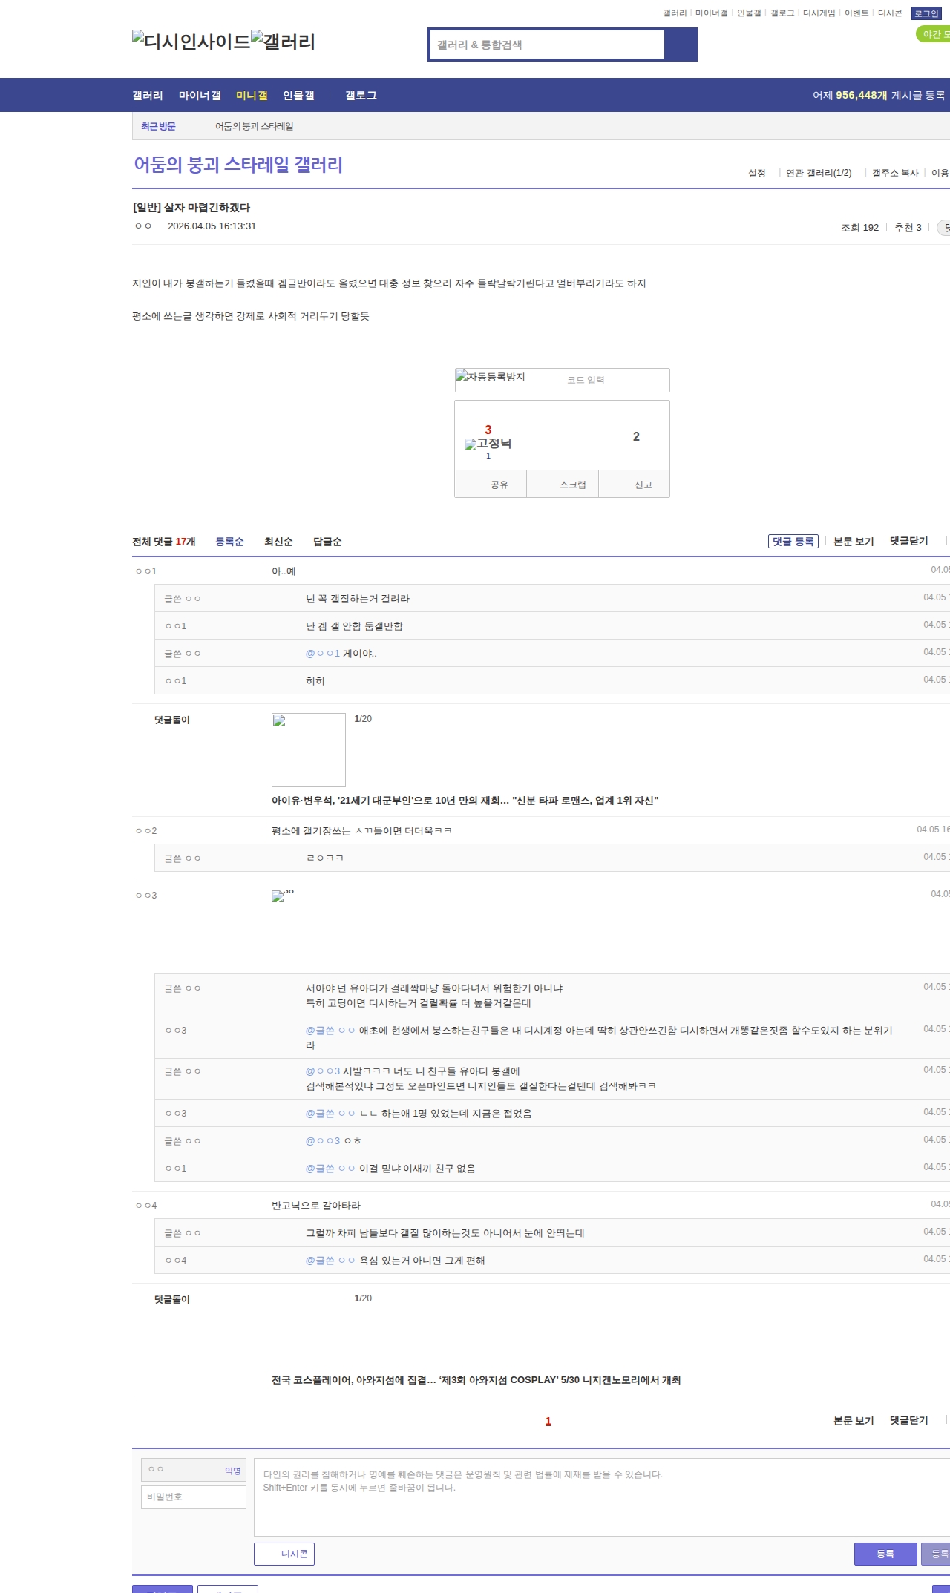This screenshot has height=1593, width=950.
Task: Click the 고정닉 recommend icon
Action: pyautogui.click(x=488, y=444)
